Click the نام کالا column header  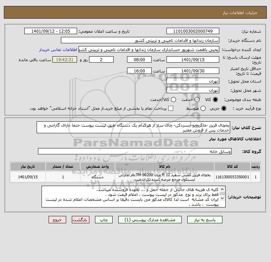pos(165,166)
